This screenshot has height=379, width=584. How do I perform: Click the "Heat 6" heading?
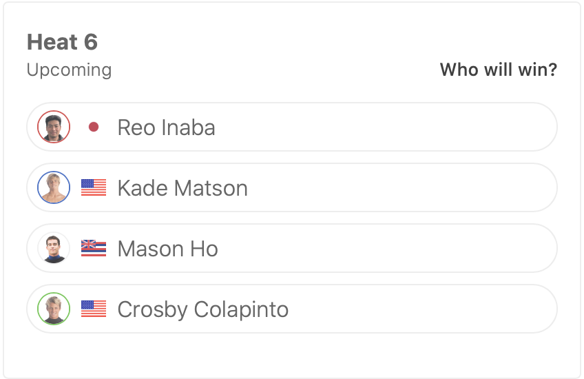click(62, 42)
